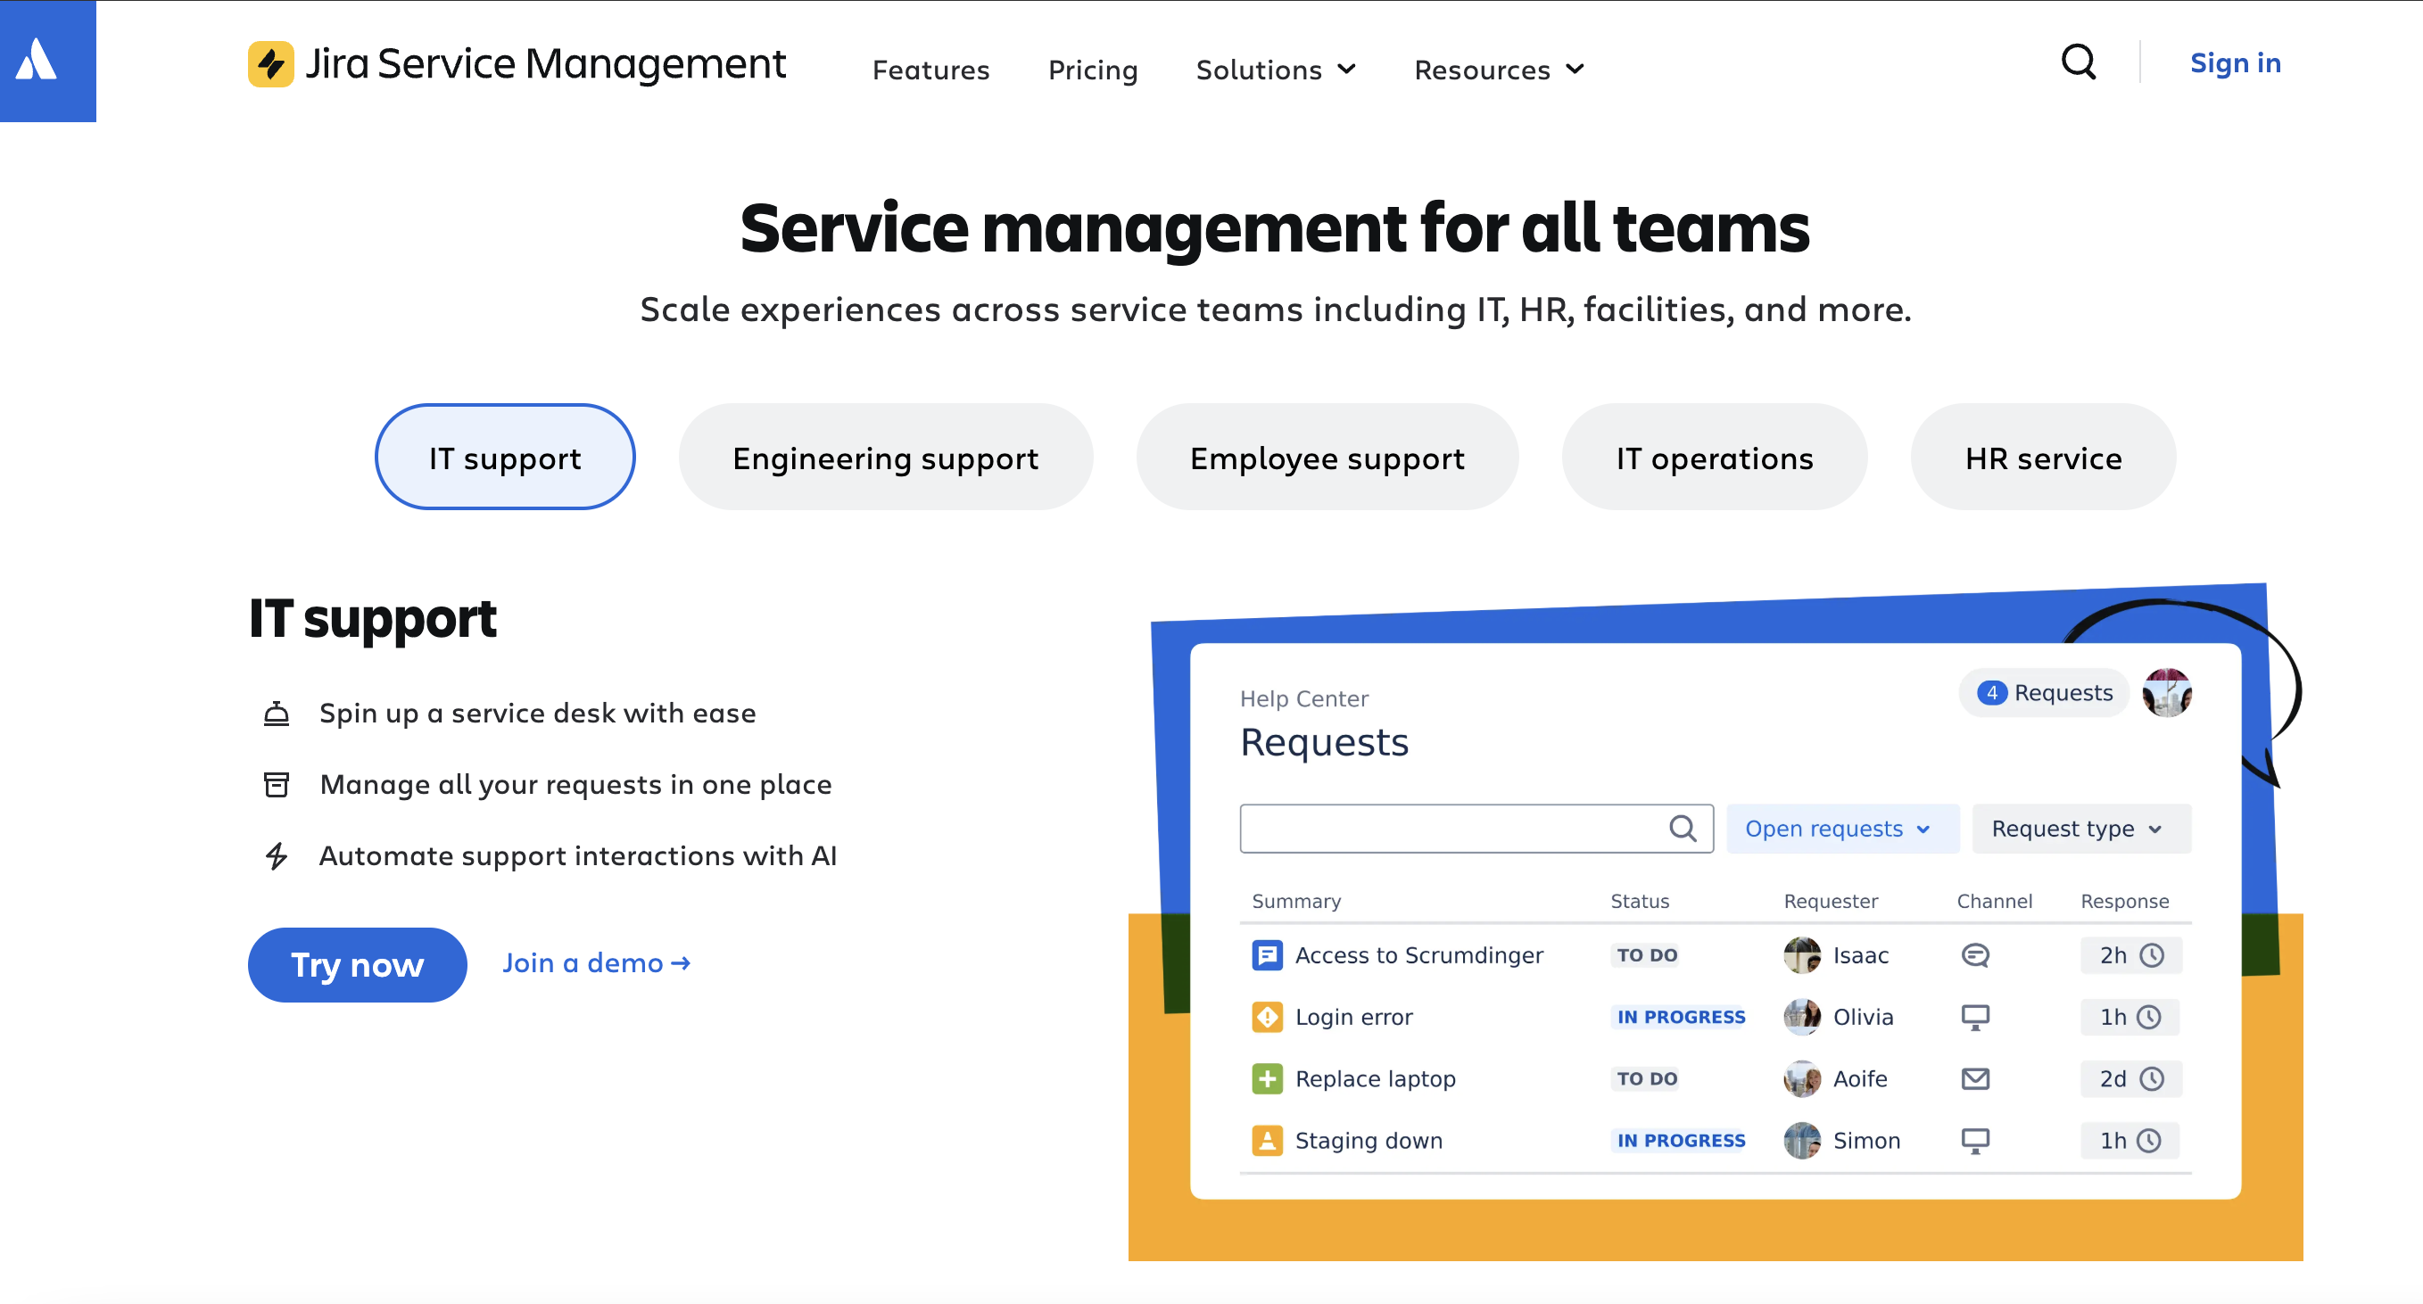The image size is (2423, 1304).
Task: Click the Sign in link
Action: point(2235,63)
